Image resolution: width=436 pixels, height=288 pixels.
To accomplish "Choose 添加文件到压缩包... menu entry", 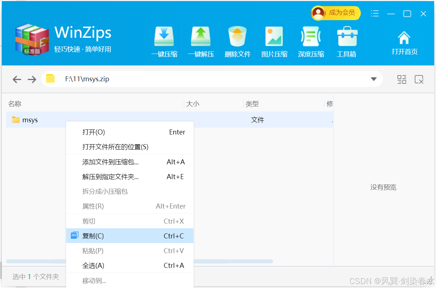I will 130,162.
